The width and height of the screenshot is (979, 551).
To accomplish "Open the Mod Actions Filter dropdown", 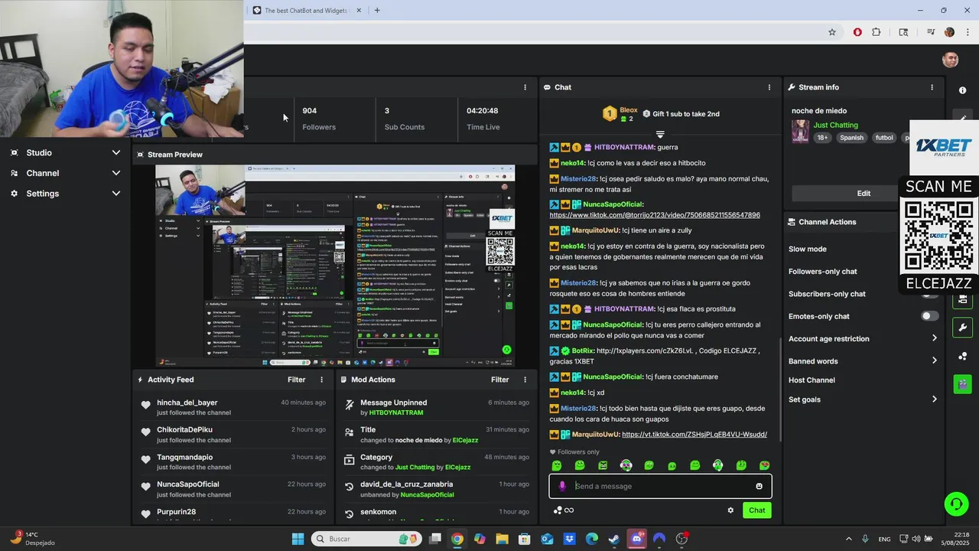I will coord(499,380).
